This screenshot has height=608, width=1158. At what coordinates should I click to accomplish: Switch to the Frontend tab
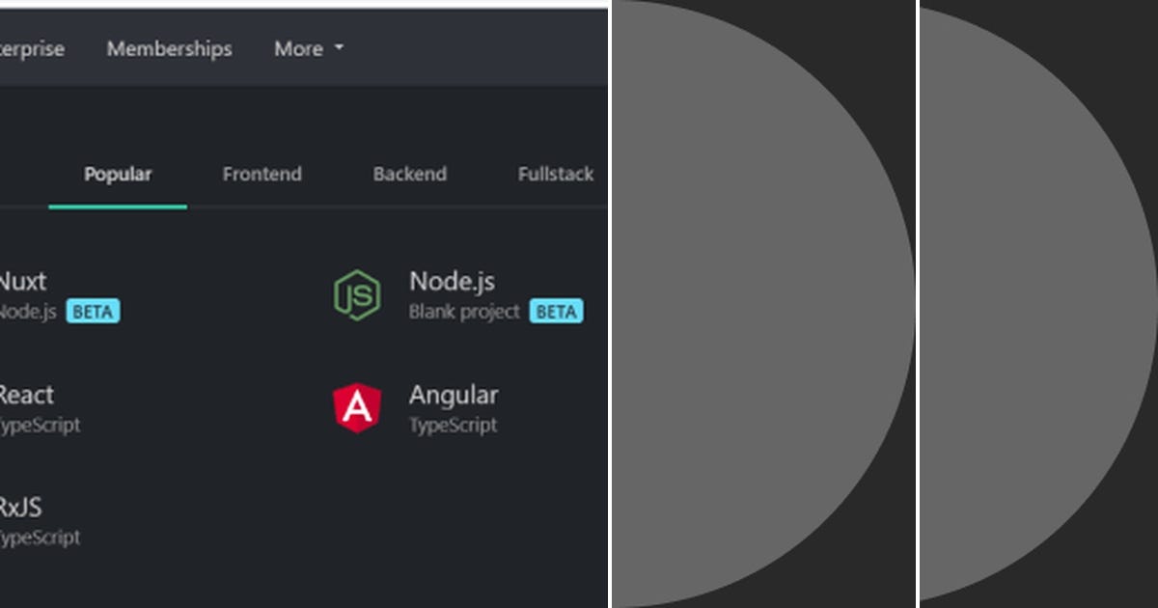tap(262, 175)
